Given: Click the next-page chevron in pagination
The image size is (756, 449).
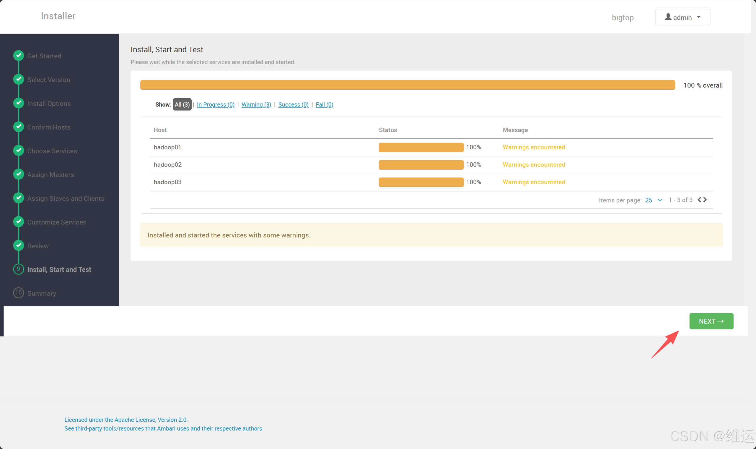Looking at the screenshot, I should click(x=706, y=200).
